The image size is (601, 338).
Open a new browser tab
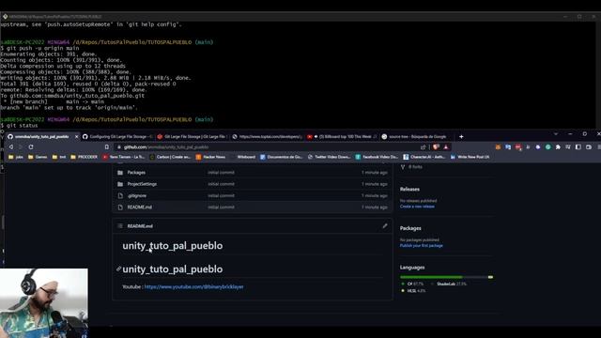pos(461,136)
